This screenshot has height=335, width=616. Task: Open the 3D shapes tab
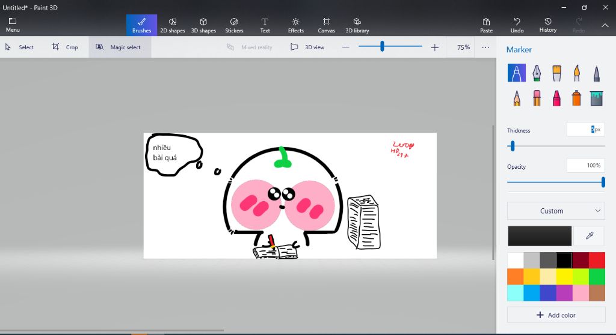coord(203,25)
